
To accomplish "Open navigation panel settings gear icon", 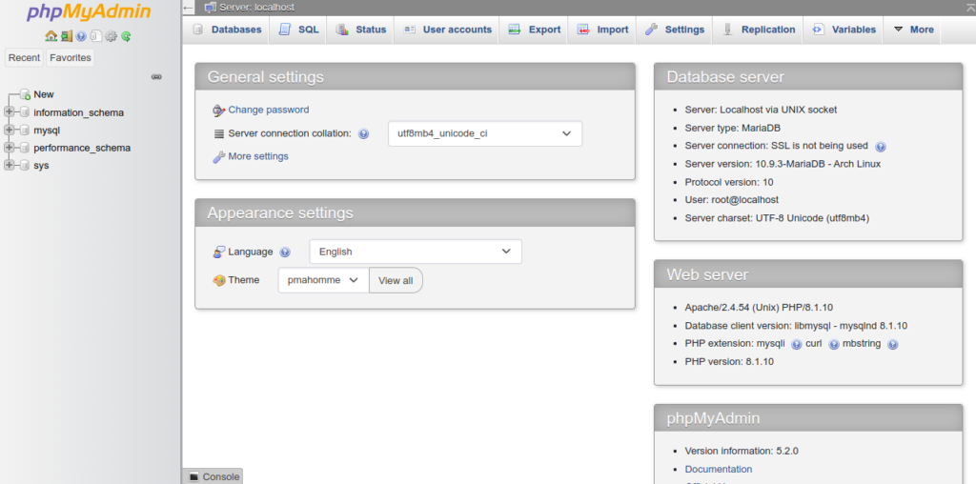I will click(111, 36).
